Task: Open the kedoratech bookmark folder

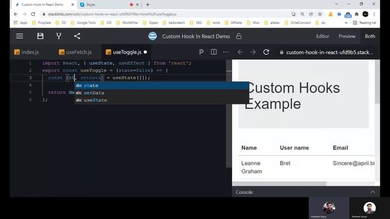Action: [174, 23]
